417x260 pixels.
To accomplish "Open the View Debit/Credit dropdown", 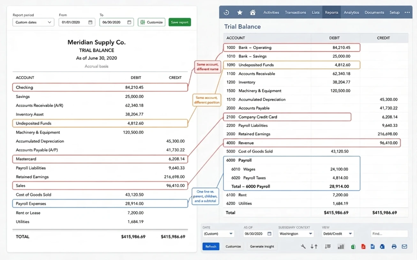I will coord(337,234).
